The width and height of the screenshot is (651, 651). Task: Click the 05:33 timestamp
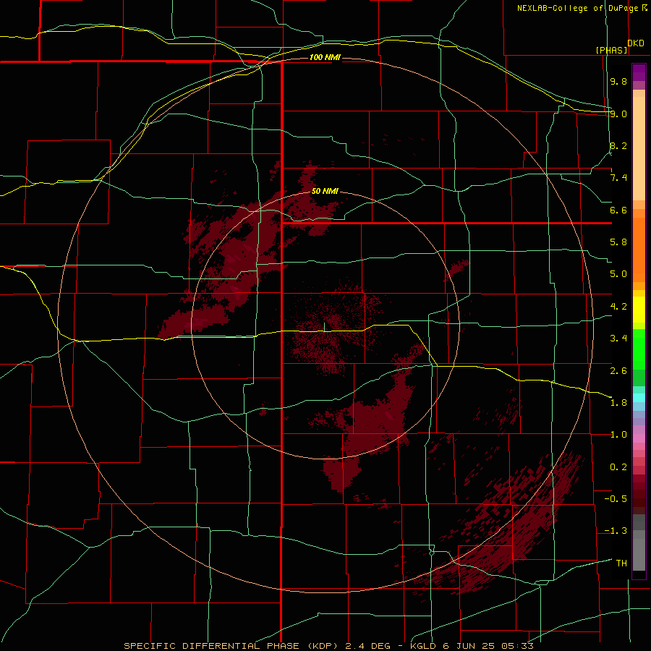[x=517, y=646]
